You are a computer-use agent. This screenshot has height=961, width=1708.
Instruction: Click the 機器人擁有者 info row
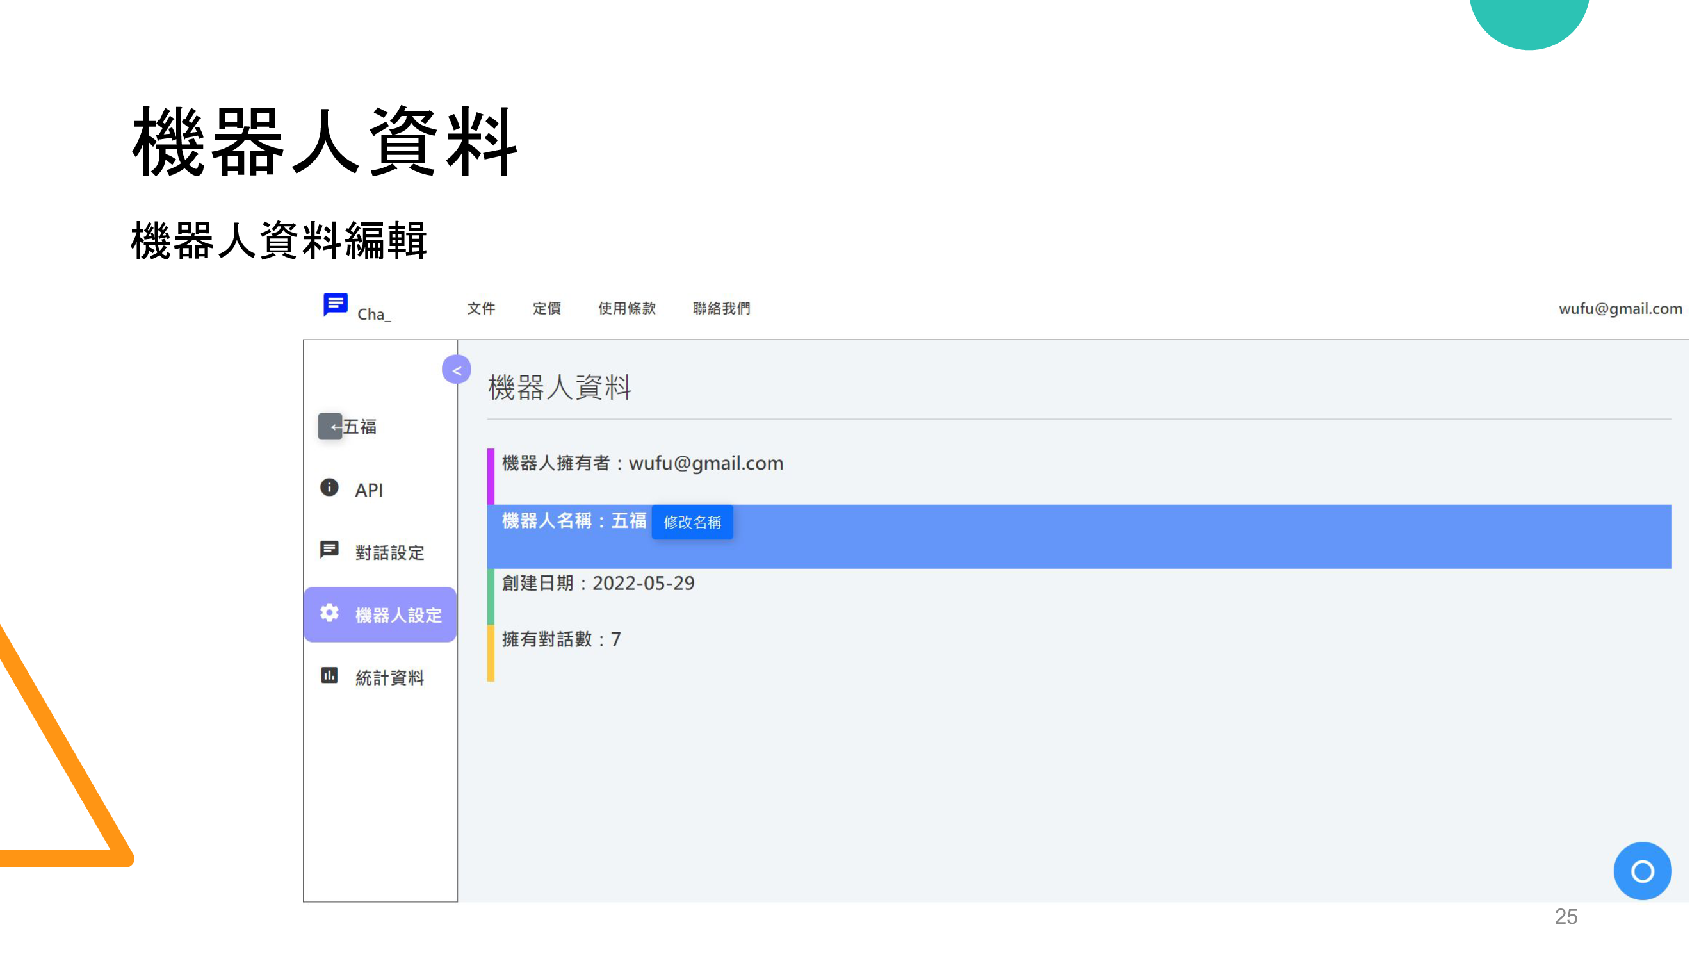(x=642, y=463)
